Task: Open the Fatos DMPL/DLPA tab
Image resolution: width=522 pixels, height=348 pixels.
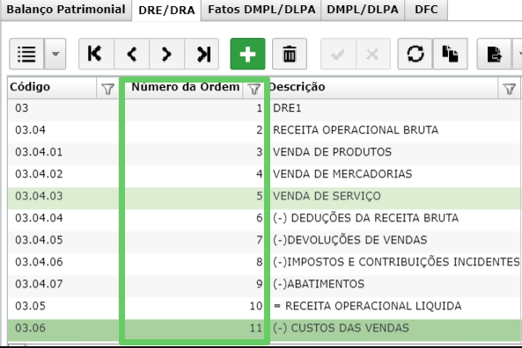Action: [x=261, y=10]
